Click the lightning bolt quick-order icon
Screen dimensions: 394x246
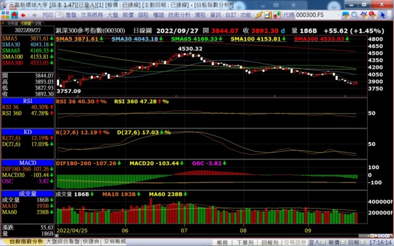pyautogui.click(x=259, y=15)
